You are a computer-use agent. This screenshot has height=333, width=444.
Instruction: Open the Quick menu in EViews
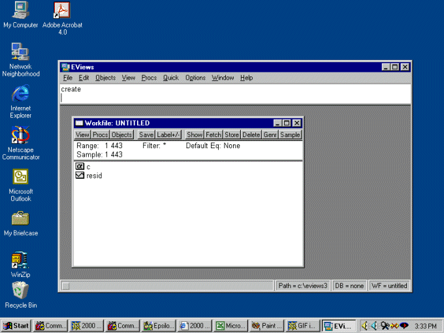(170, 78)
